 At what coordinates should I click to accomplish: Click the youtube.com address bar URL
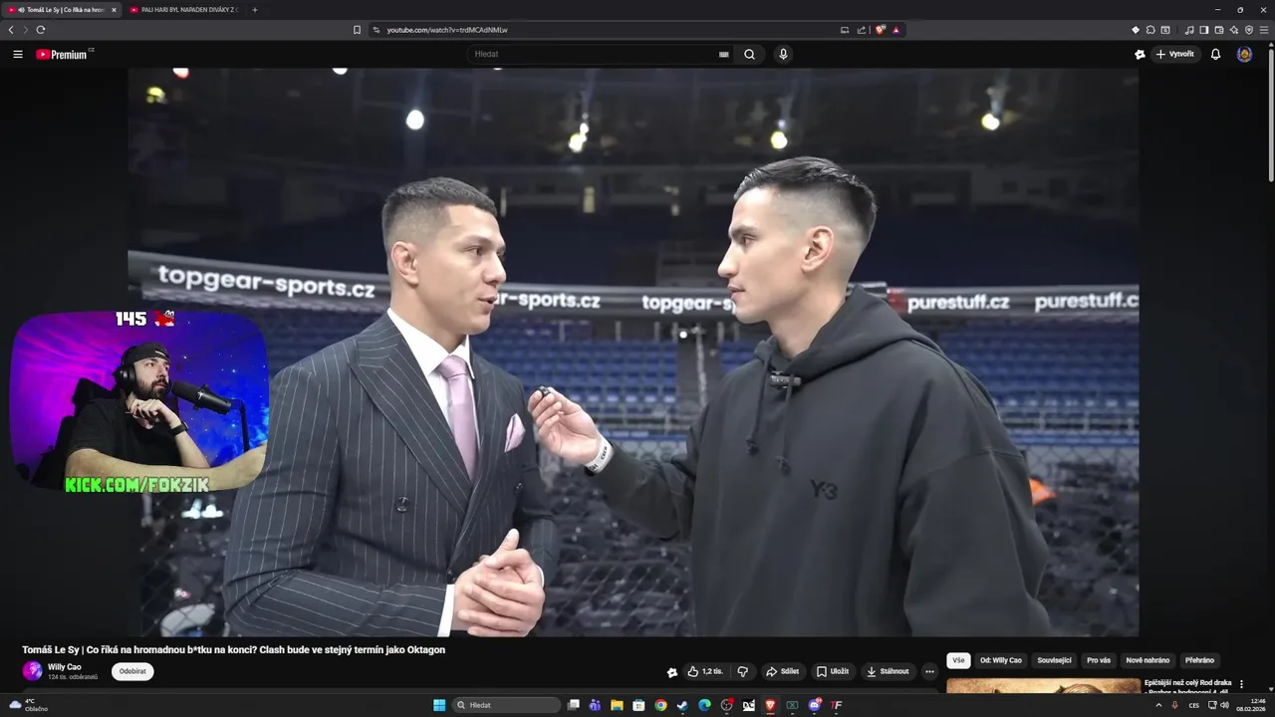447,30
